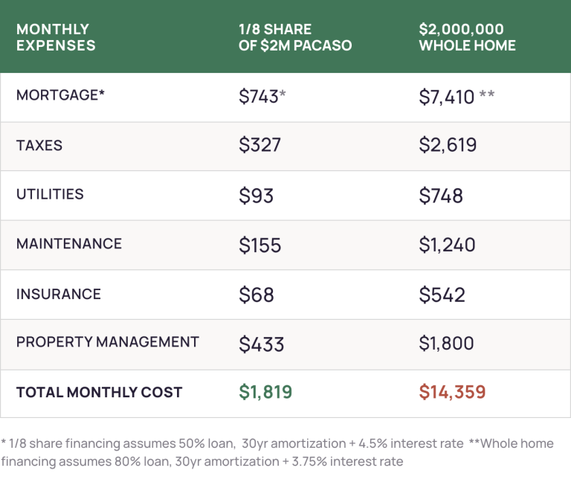The width and height of the screenshot is (571, 482).
Task: Select the $155 maintenance cost
Action: click(x=259, y=245)
